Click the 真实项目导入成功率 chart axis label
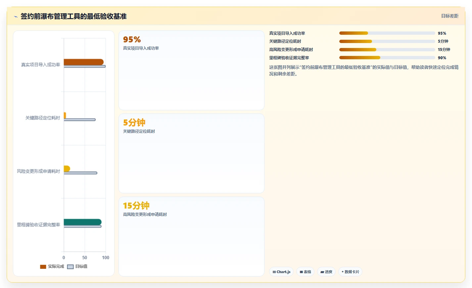The width and height of the screenshot is (472, 288). 41,65
